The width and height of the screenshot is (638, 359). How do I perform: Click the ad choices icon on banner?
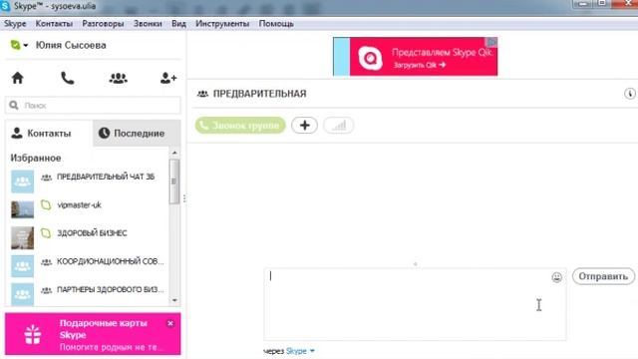(x=491, y=42)
